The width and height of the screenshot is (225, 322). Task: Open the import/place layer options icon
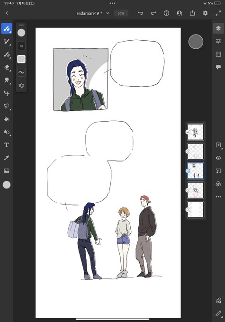pos(218,171)
